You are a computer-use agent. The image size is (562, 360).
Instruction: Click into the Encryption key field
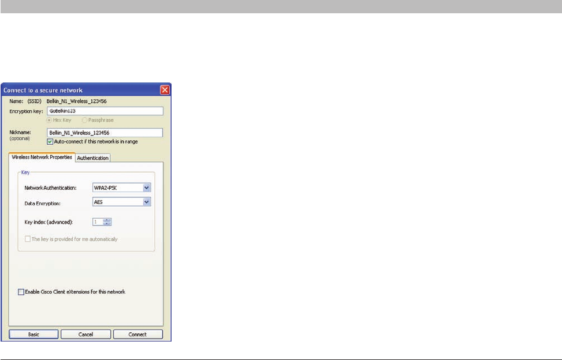105,111
